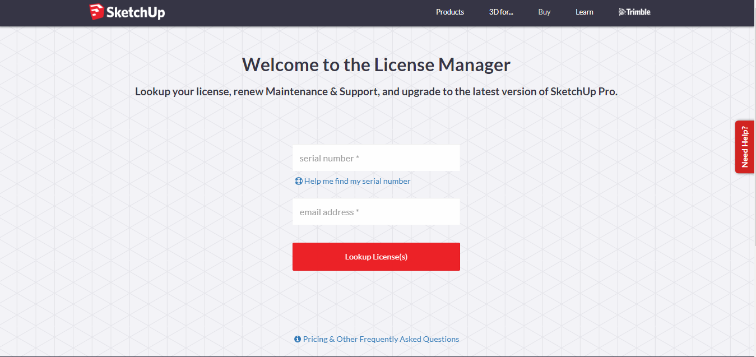Expand the 3D for... navigation menu
Viewport: 756px width, 357px height.
click(501, 12)
